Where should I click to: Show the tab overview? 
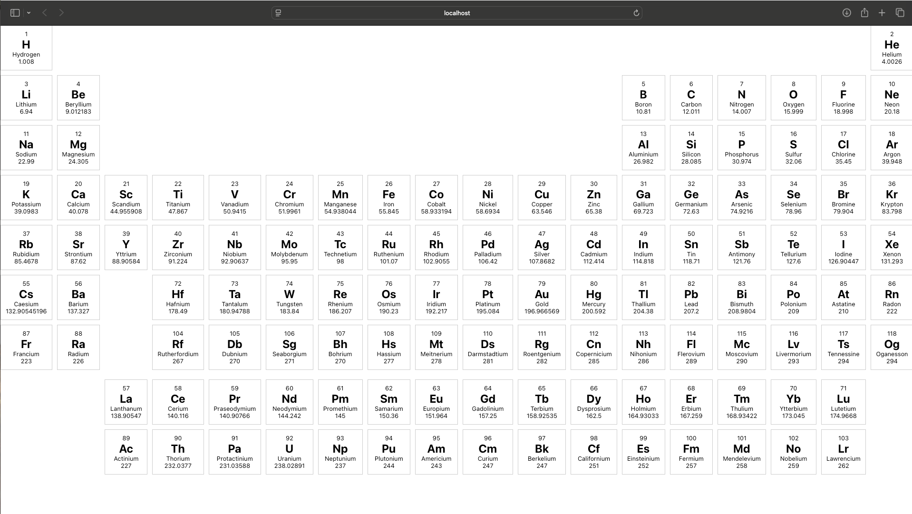pyautogui.click(x=900, y=13)
